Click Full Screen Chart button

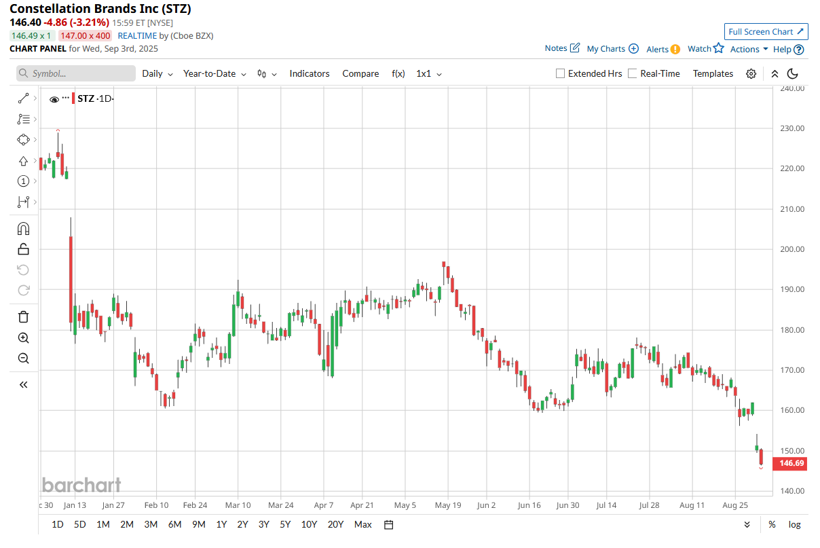click(766, 31)
